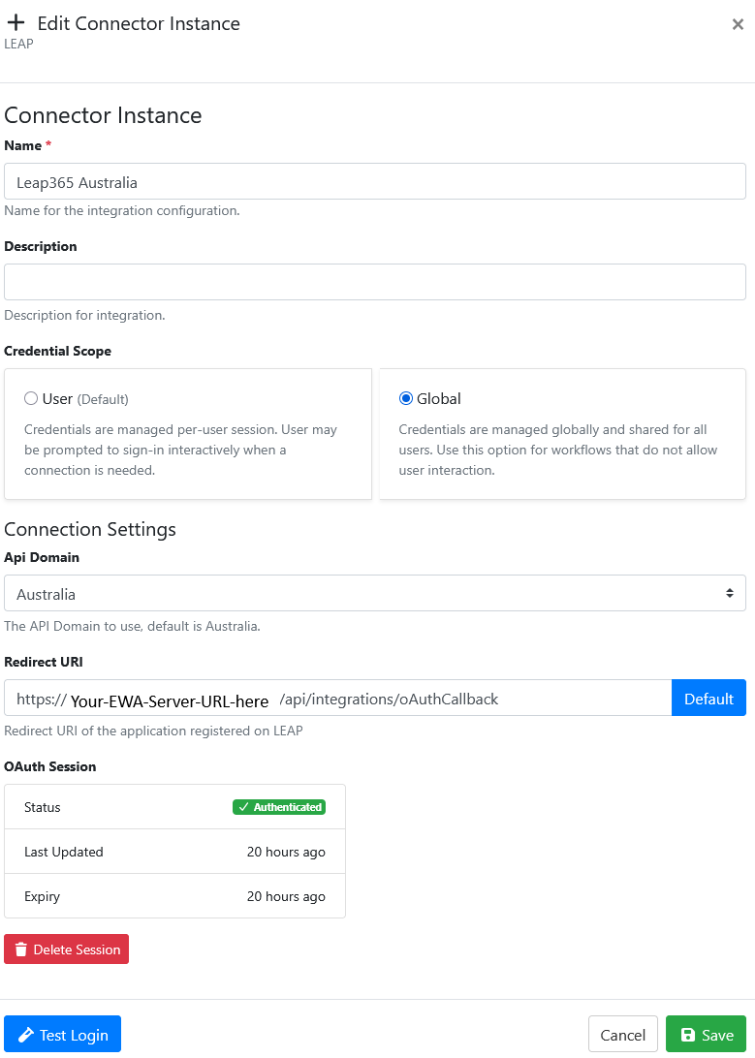Image resolution: width=755 pixels, height=1058 pixels.
Task: Click the pencil icon on Test Login
Action: point(25,1035)
